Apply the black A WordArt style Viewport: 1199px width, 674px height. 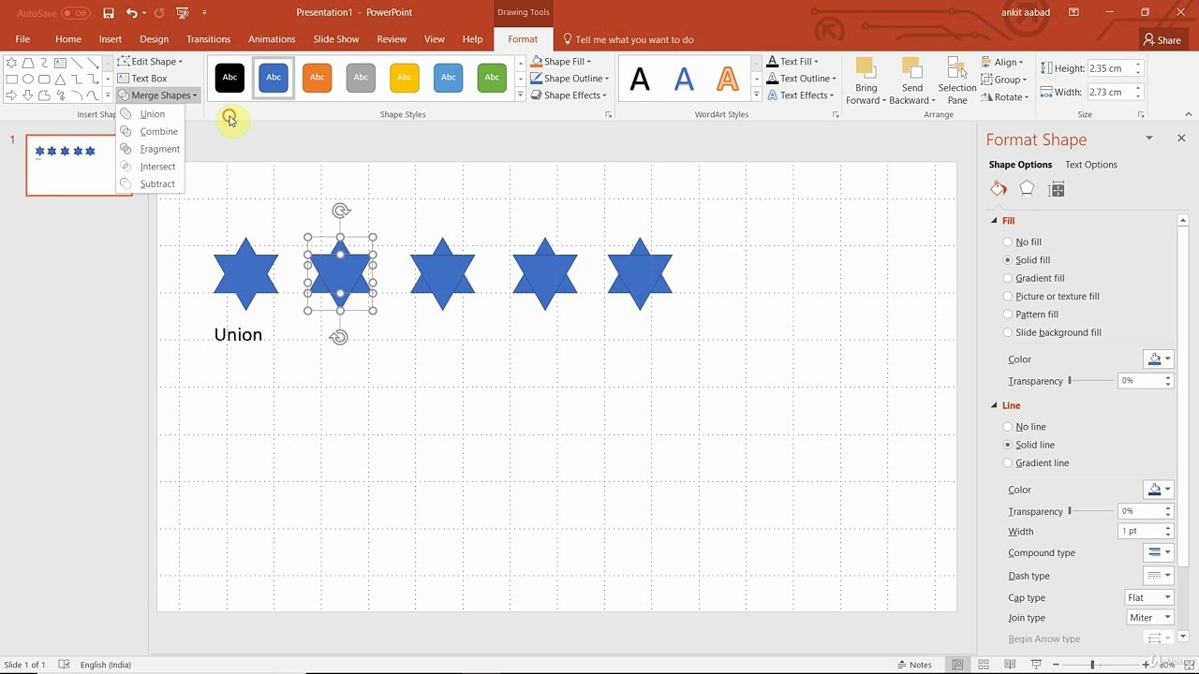tap(640, 80)
